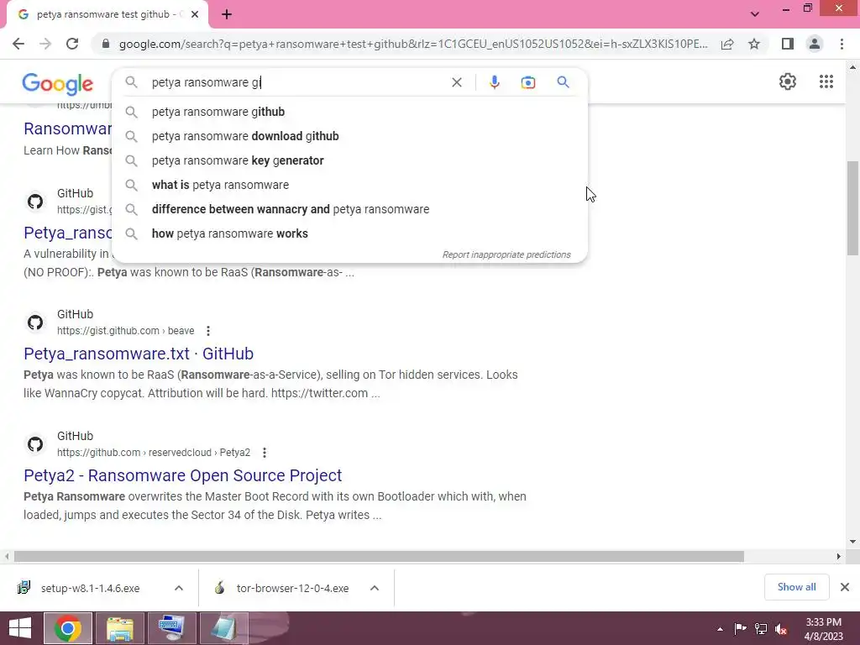Open more options for reservedcloud Petya2 result
The width and height of the screenshot is (860, 645).
point(265,453)
